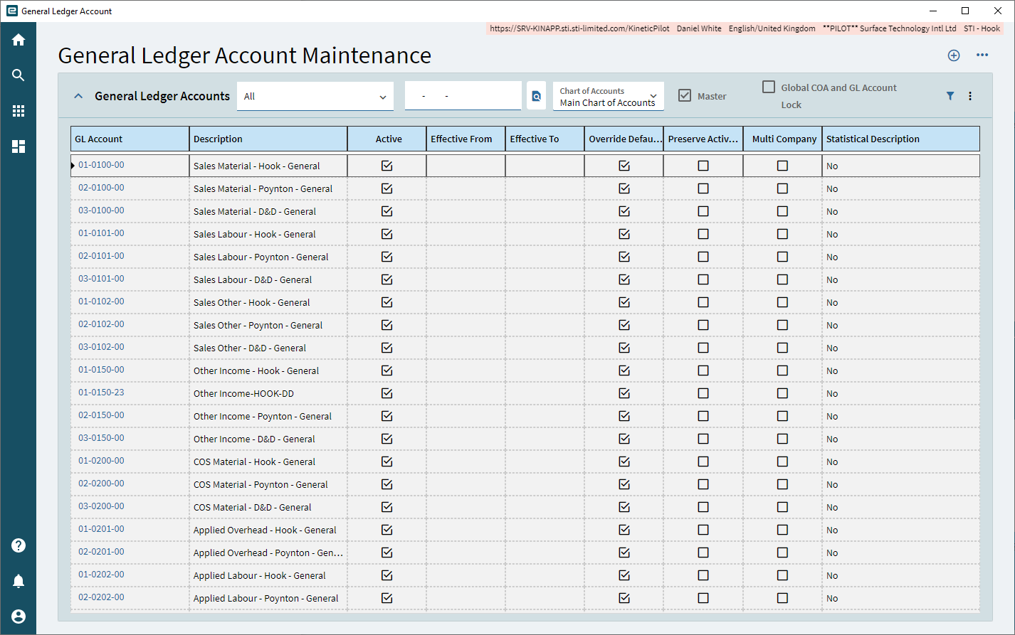The width and height of the screenshot is (1015, 635).
Task: Open the overflow ellipsis menu icon
Action: pyautogui.click(x=983, y=55)
